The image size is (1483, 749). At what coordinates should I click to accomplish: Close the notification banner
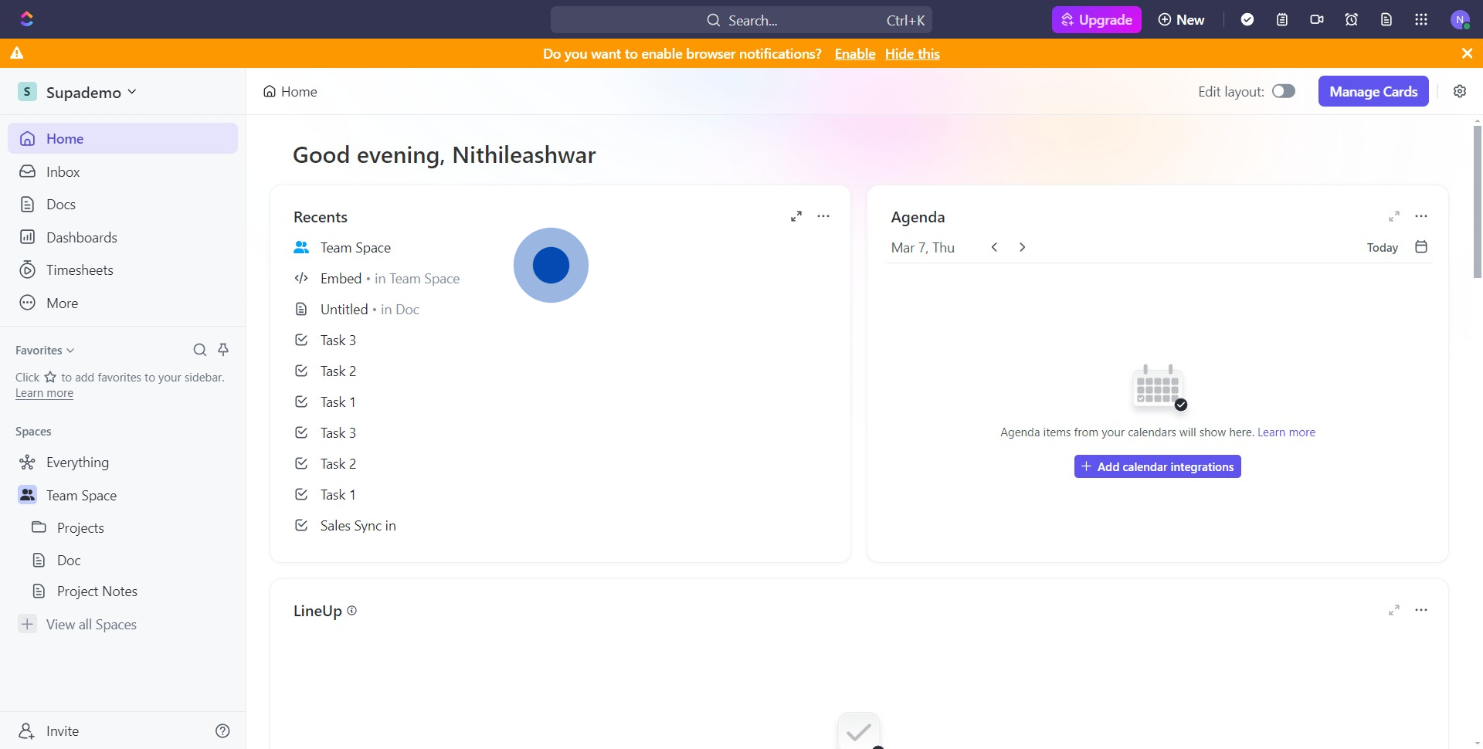pyautogui.click(x=1467, y=53)
